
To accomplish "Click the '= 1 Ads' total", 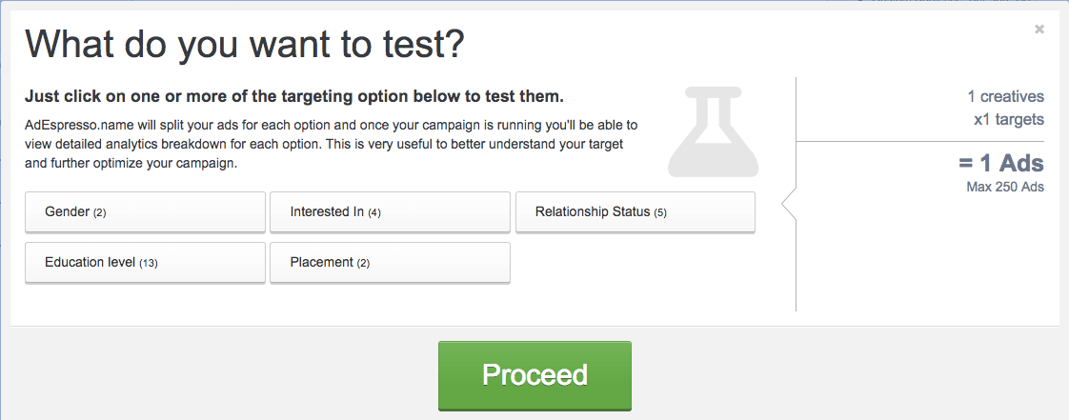I will coord(1000,164).
